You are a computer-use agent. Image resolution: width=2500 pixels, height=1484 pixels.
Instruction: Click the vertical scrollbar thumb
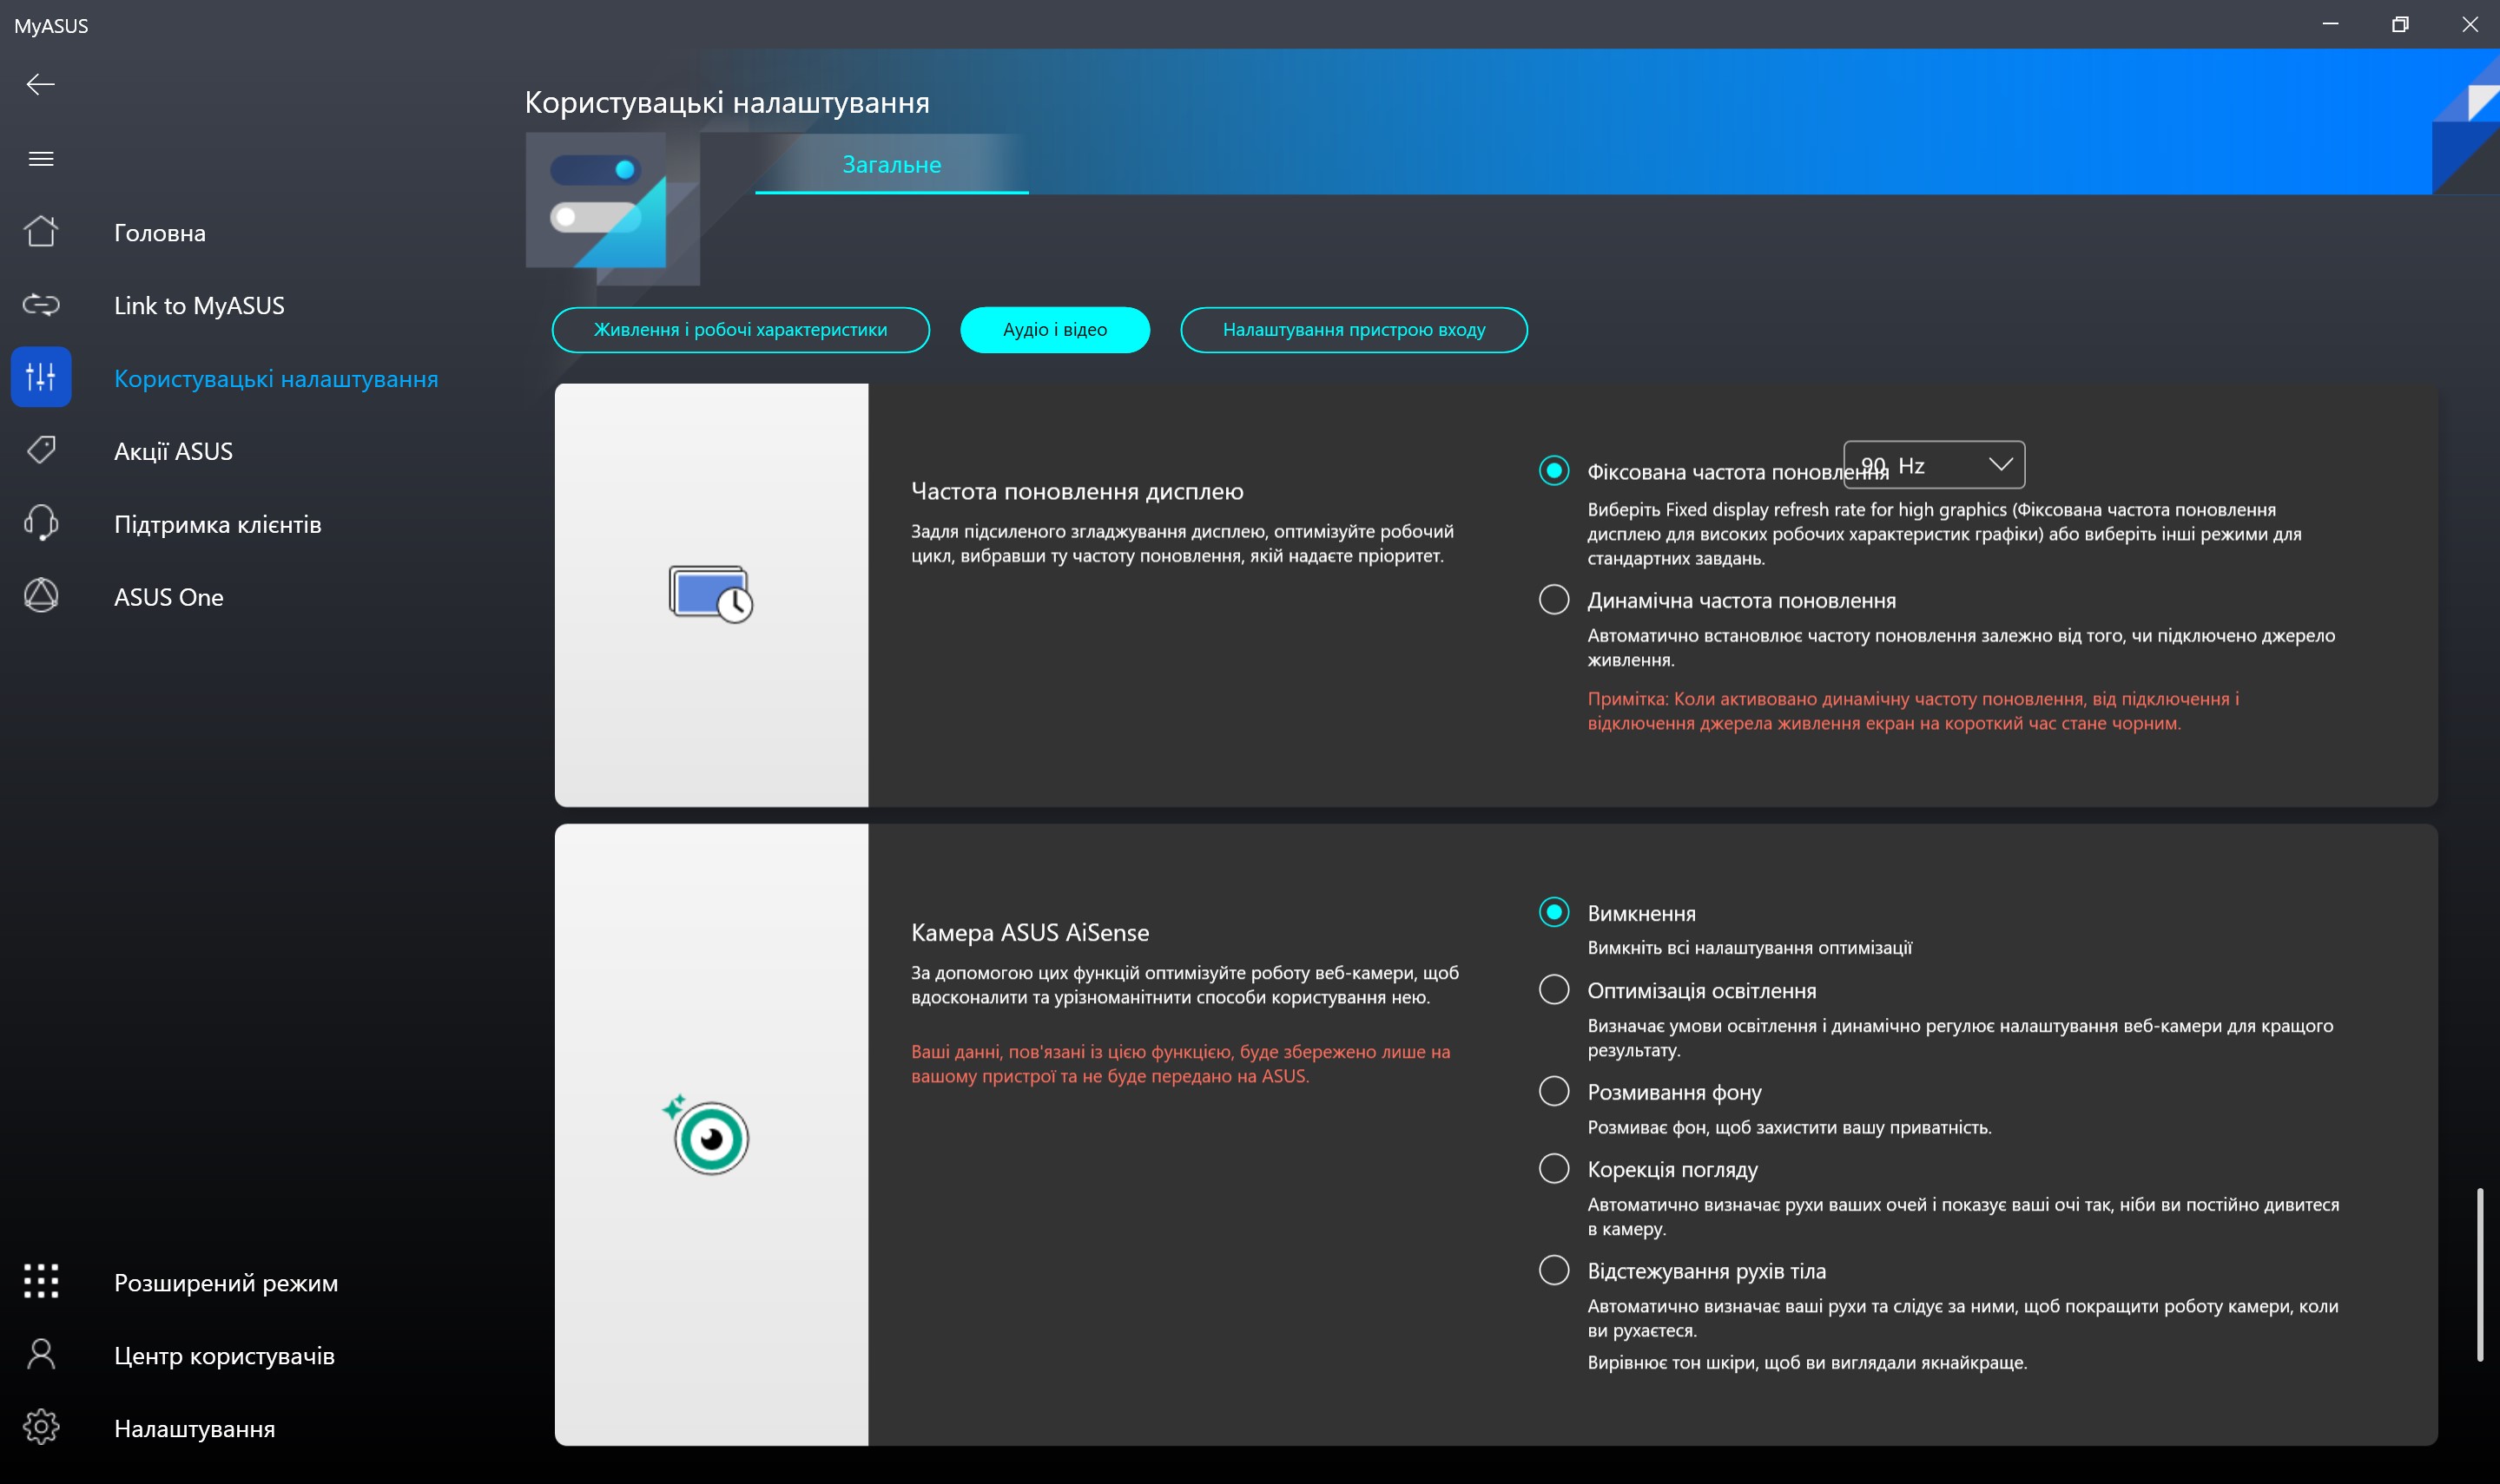2479,1275
